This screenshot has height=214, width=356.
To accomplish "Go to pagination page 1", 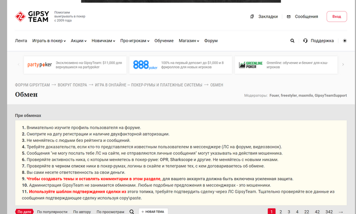I will tap(272, 211).
